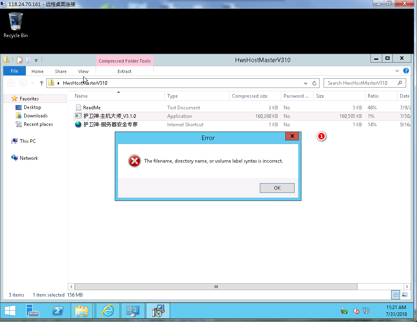Open the File ribbon tab
The height and width of the screenshot is (322, 417).
pos(15,71)
